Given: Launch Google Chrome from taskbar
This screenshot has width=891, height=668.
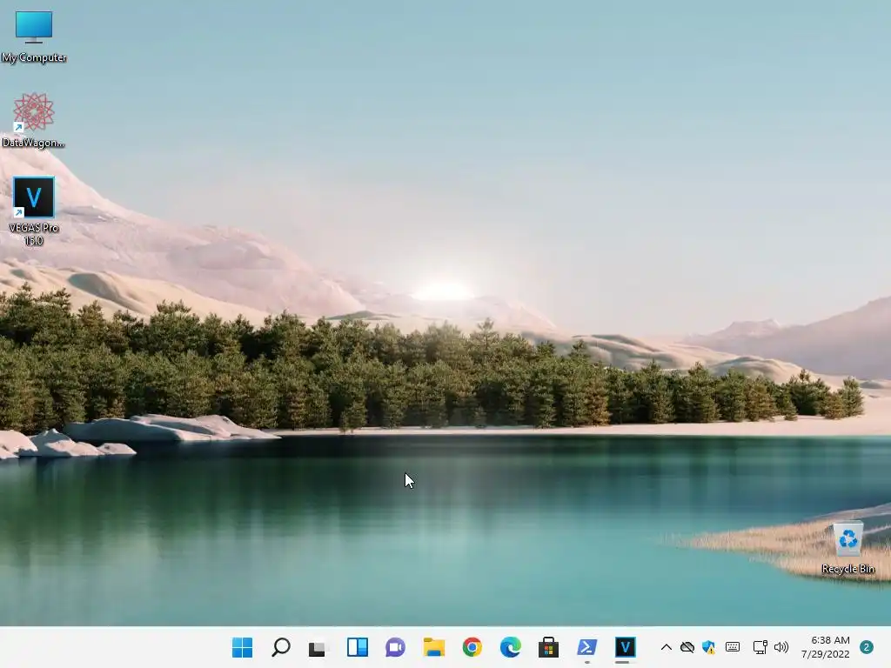Looking at the screenshot, I should click(x=472, y=647).
